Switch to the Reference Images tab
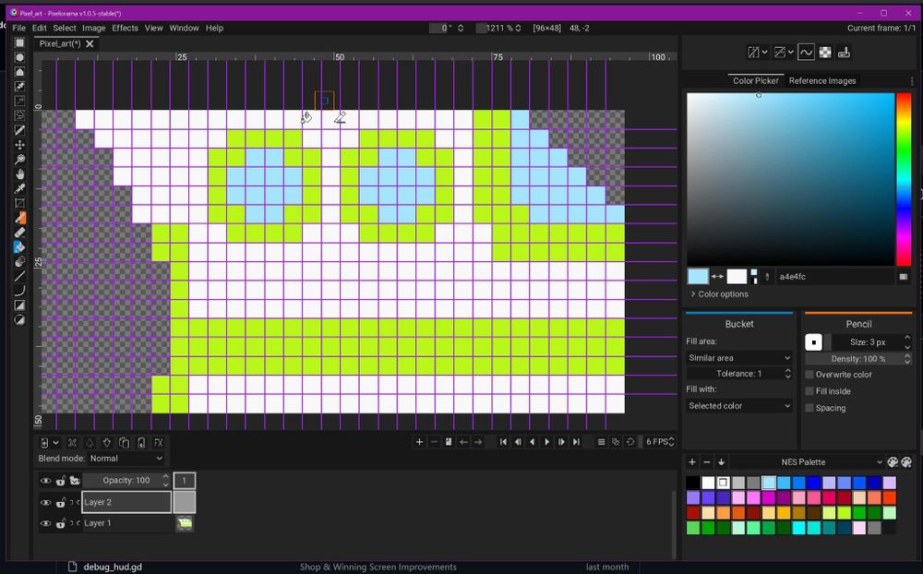923x574 pixels. (x=822, y=80)
